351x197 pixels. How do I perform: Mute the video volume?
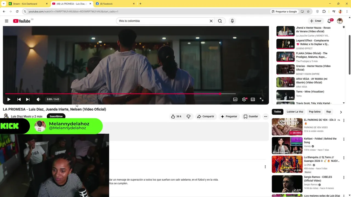click(x=38, y=99)
